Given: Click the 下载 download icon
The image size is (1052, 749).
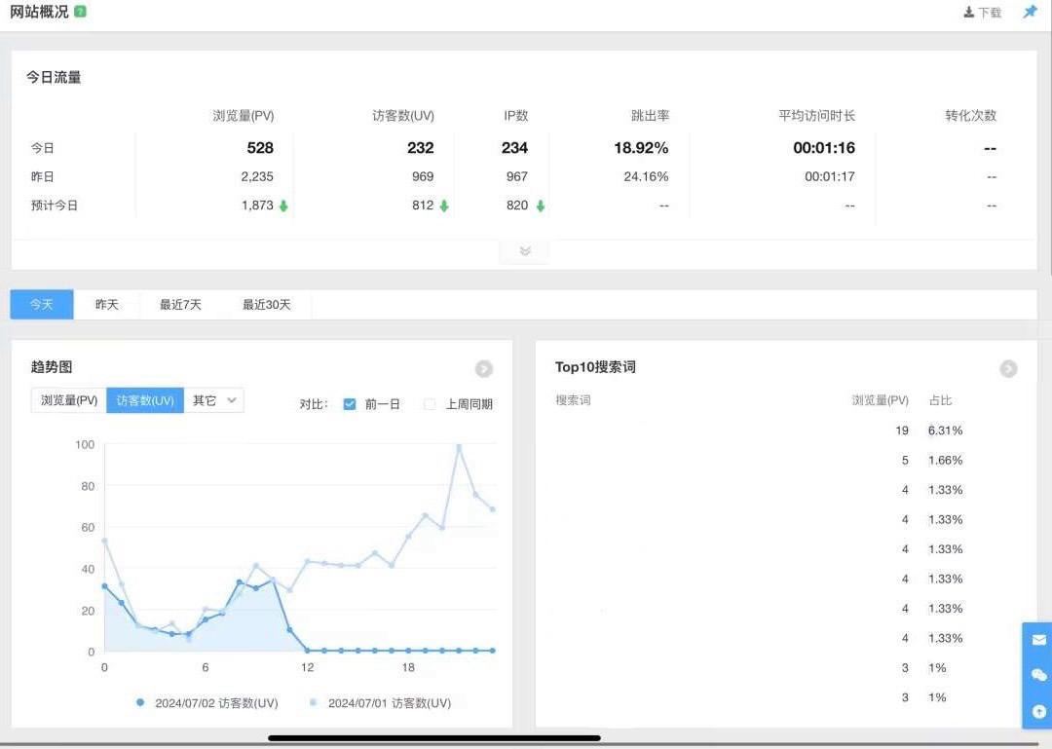Looking at the screenshot, I should click(969, 13).
